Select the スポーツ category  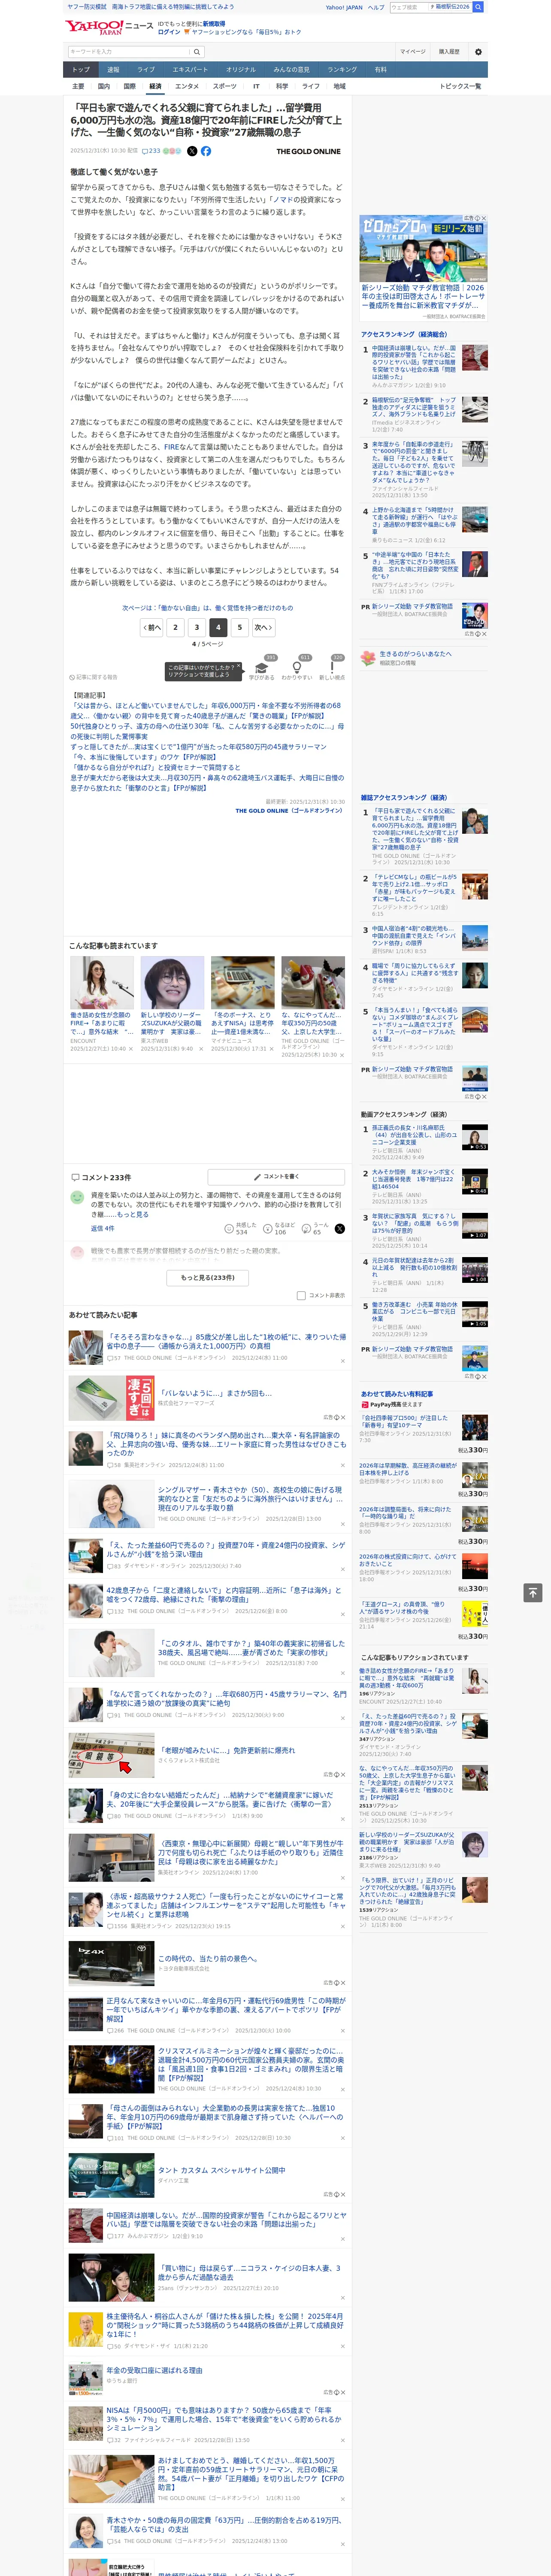point(225,86)
